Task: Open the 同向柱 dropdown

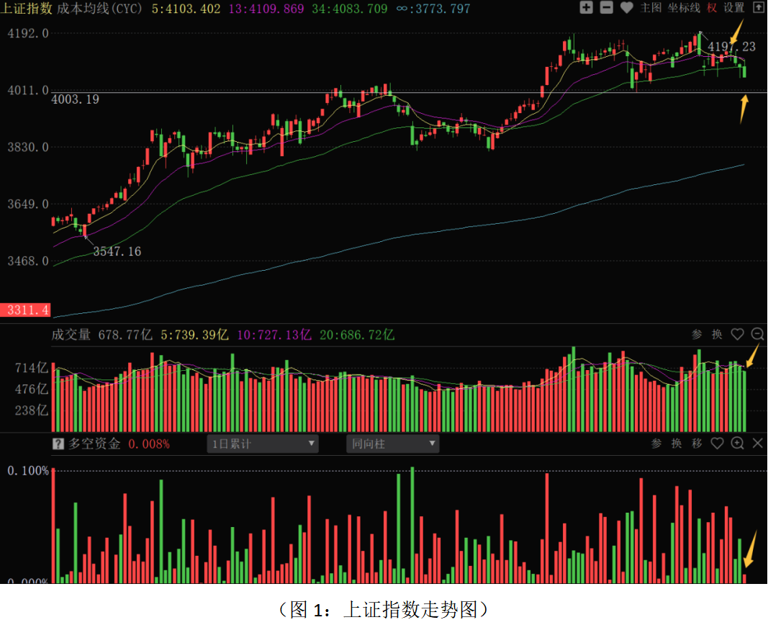Action: (x=392, y=444)
